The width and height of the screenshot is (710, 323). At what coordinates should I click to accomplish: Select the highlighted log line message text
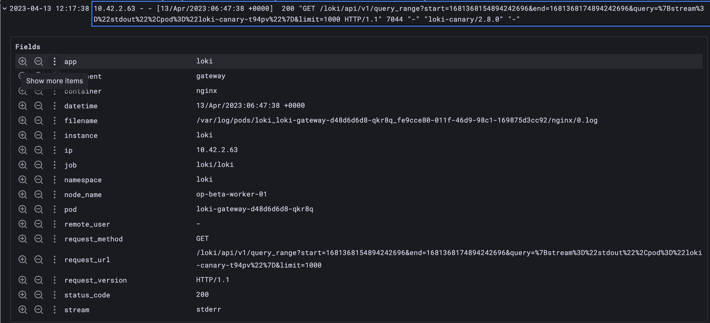[x=401, y=14]
